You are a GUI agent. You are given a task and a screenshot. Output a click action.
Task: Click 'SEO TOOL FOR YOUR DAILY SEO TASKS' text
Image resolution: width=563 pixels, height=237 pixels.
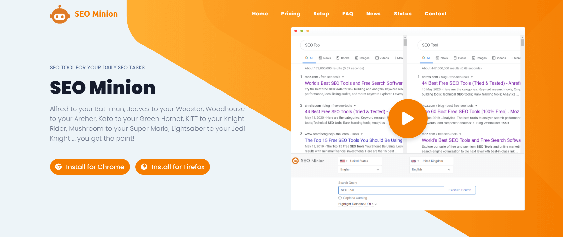97,68
